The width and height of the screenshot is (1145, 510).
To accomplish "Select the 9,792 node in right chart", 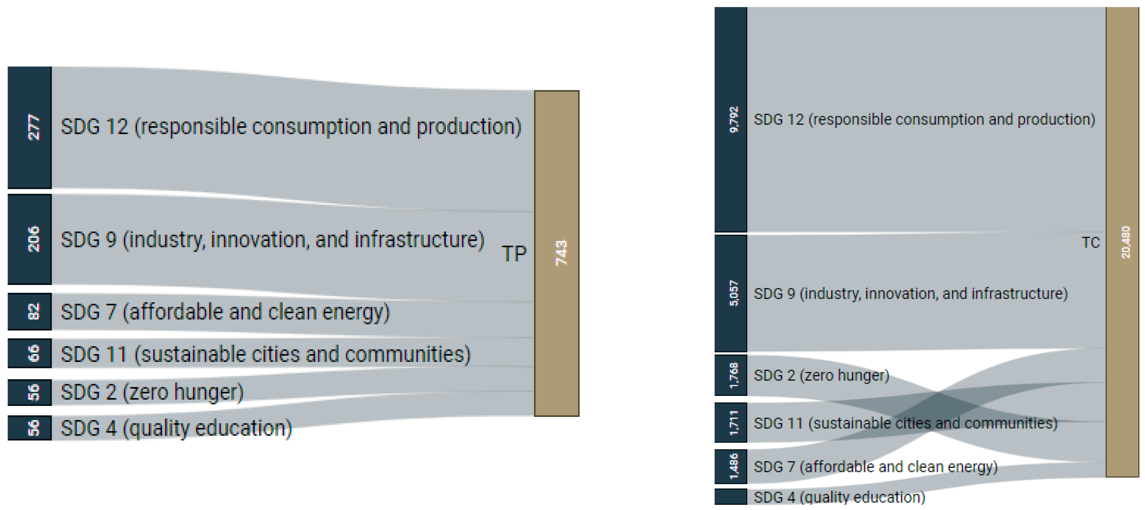I will coord(730,120).
